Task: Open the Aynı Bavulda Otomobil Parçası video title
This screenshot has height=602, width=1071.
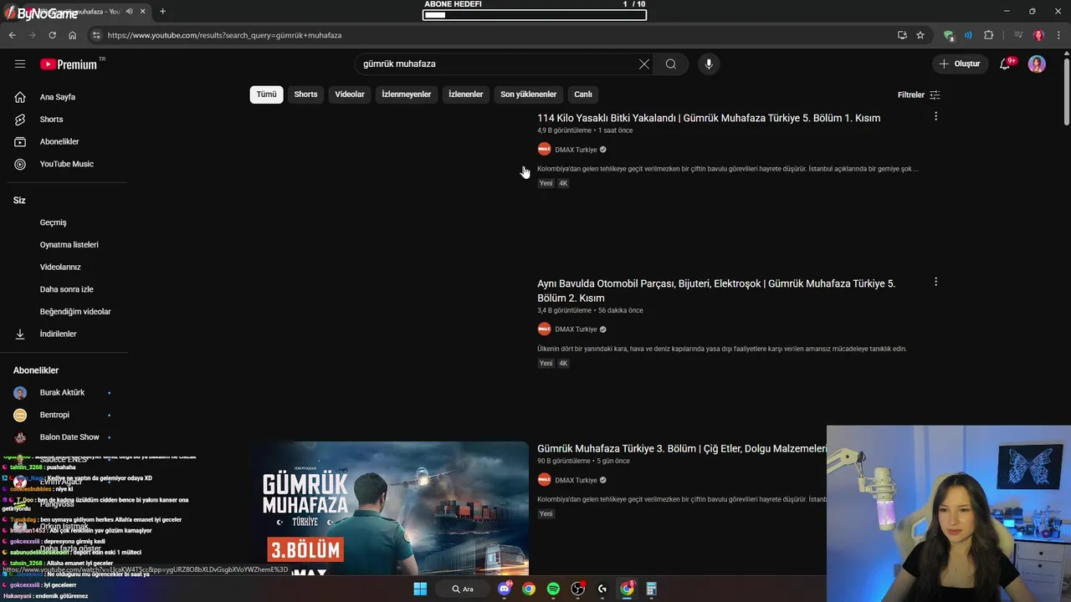Action: tap(716, 290)
